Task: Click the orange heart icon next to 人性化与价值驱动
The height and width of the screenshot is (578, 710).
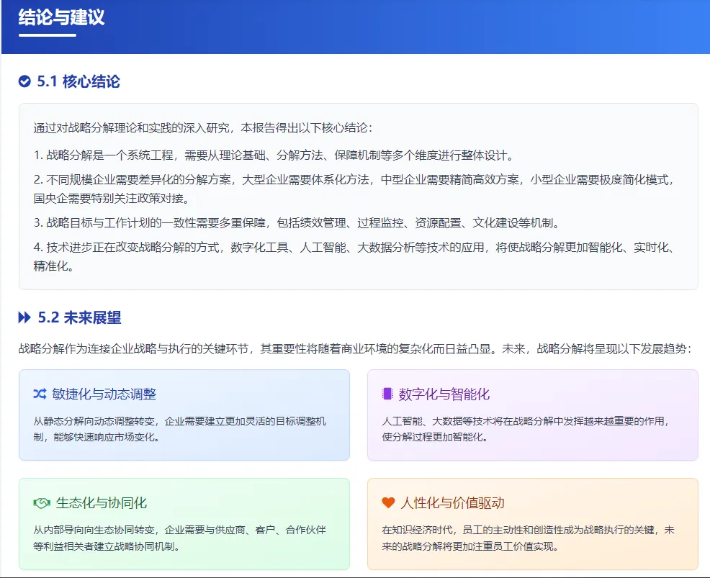Action: point(389,503)
